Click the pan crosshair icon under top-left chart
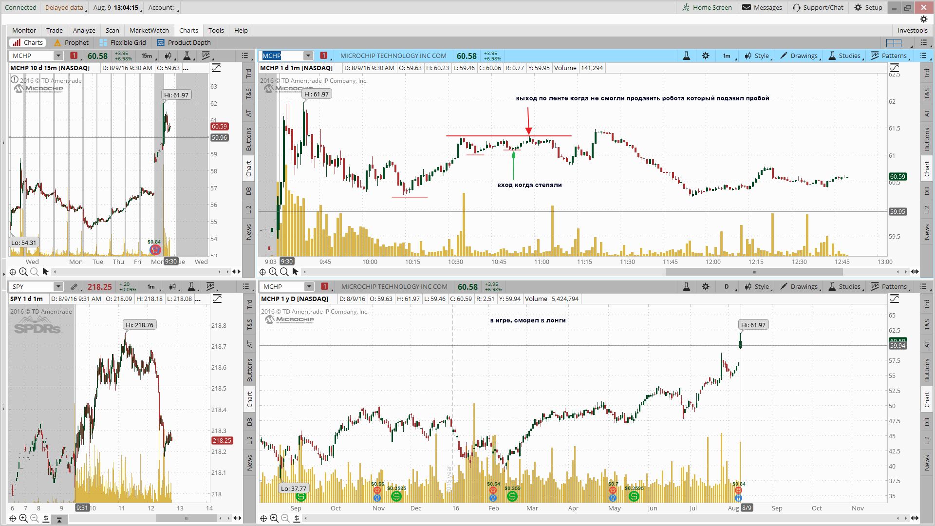This screenshot has width=935, height=526. pyautogui.click(x=13, y=272)
